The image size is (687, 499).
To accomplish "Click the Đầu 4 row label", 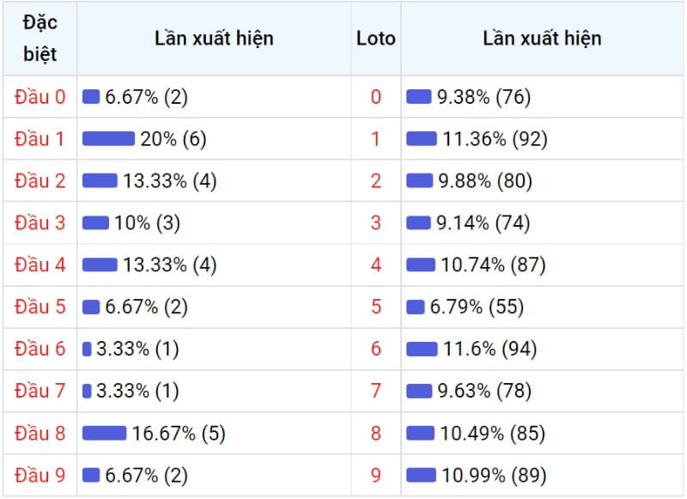I will (x=40, y=265).
